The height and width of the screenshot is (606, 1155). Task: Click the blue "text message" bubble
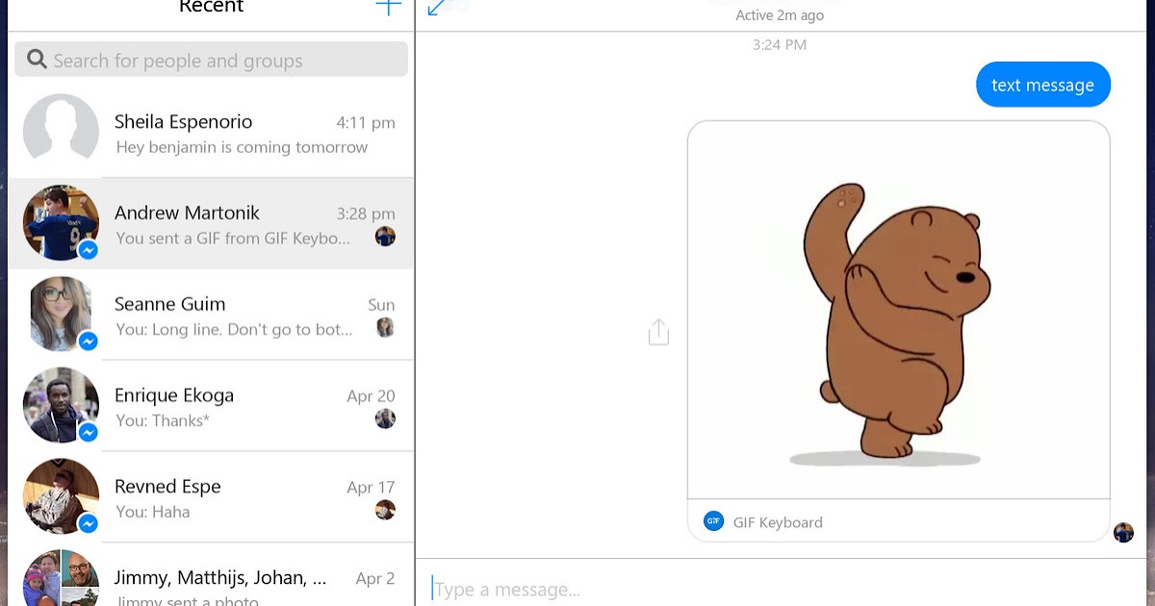point(1042,85)
